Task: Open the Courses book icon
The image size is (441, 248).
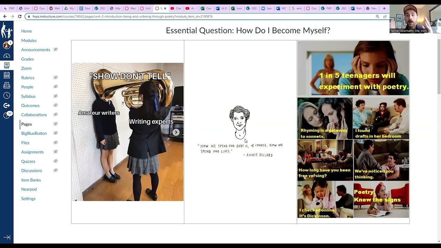Action: pos(7,65)
